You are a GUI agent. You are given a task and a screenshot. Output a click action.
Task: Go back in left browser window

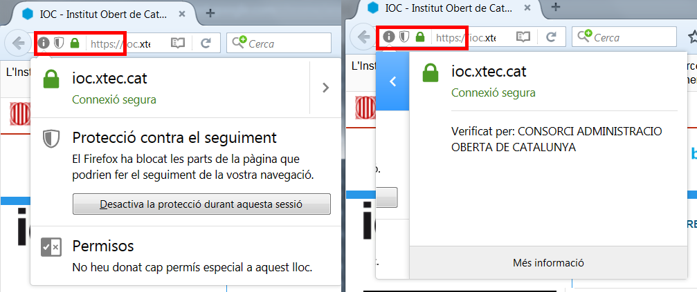[18, 43]
